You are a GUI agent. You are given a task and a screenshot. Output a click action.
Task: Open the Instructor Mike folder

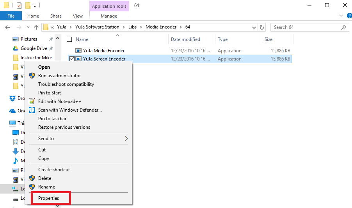click(x=36, y=58)
